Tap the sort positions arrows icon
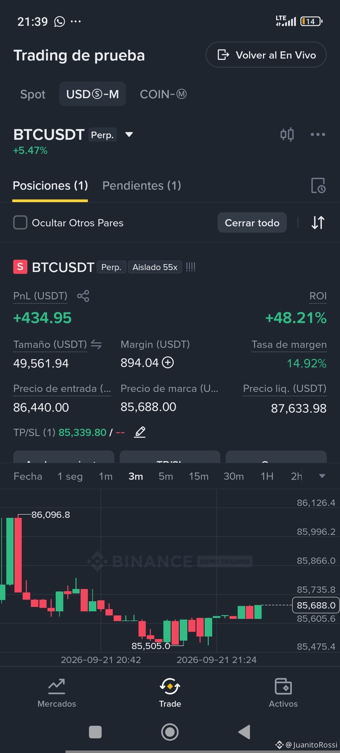This screenshot has height=753, width=340. pos(318,223)
